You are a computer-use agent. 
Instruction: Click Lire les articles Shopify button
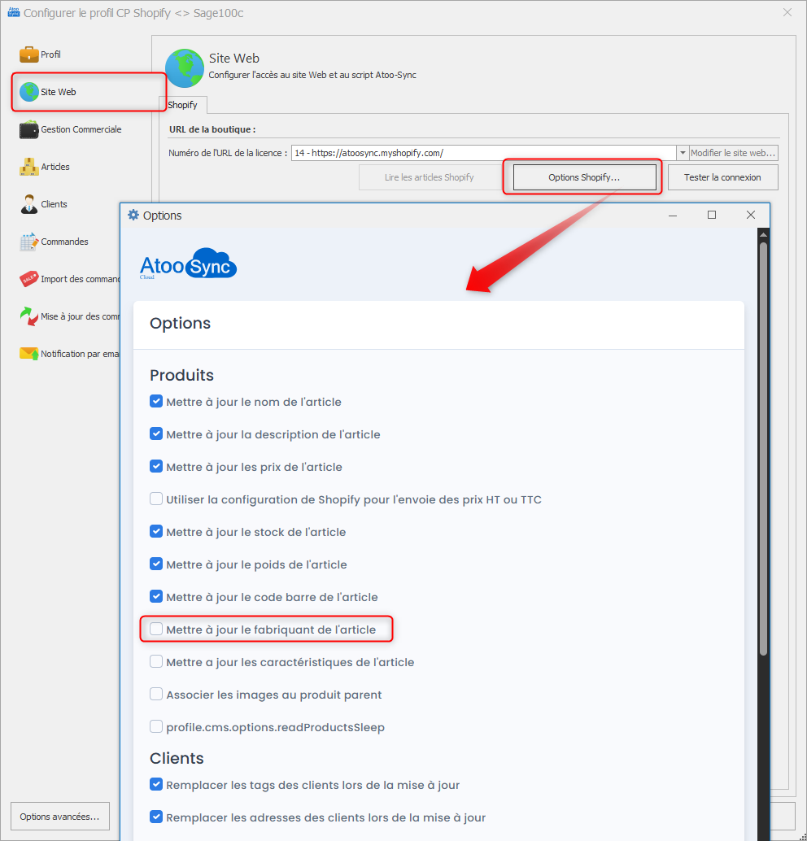pos(430,177)
